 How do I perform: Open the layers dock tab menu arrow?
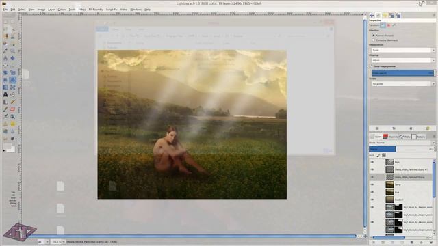434,137
